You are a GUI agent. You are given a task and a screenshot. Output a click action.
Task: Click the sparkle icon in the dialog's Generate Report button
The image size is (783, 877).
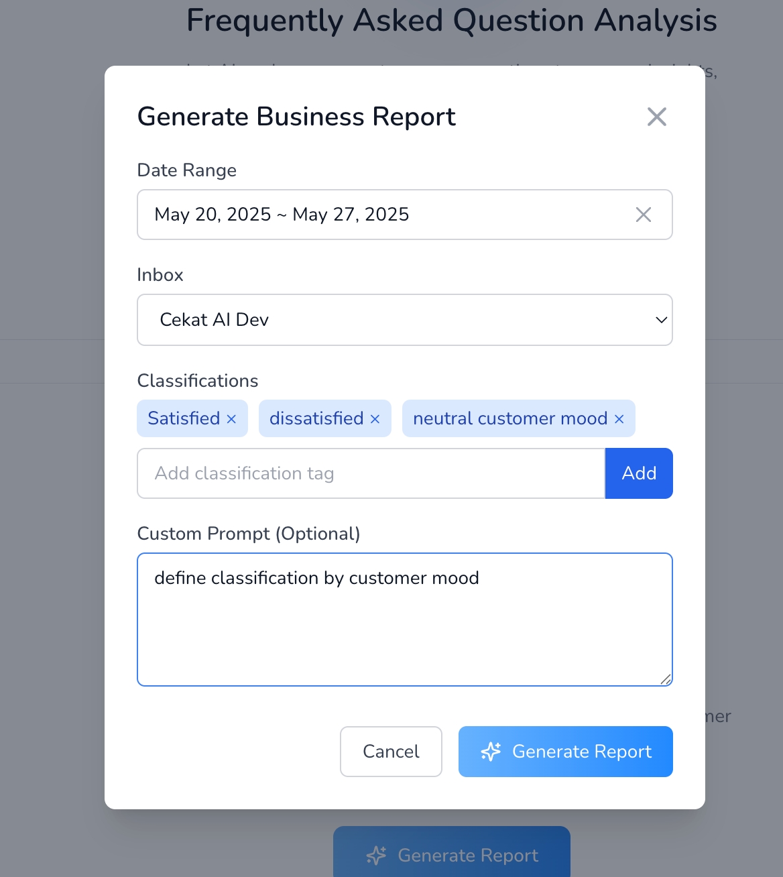(491, 752)
